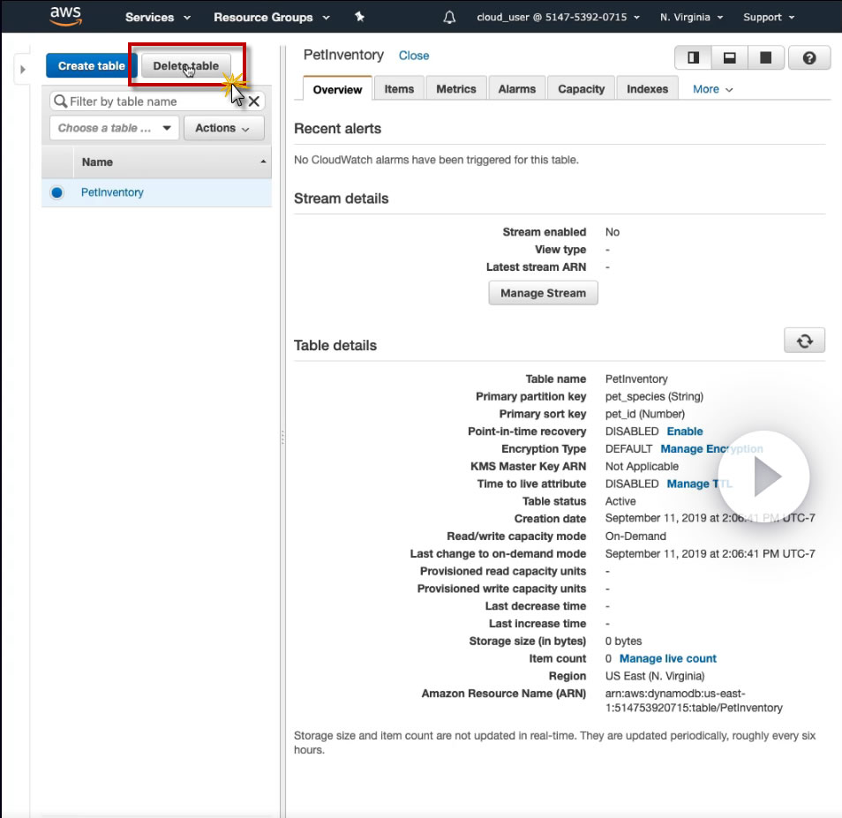The height and width of the screenshot is (818, 842).
Task: Select the PetInventory radio button
Action: 56,192
